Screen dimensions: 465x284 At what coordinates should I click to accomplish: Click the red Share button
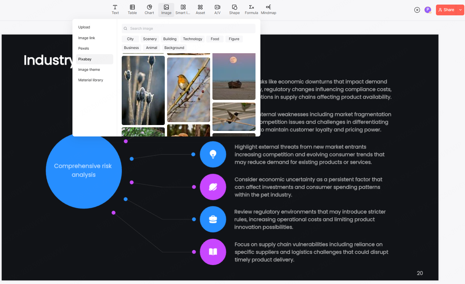click(x=446, y=10)
